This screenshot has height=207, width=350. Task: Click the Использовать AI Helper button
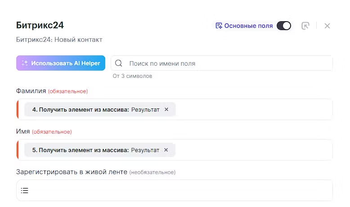[x=61, y=63]
